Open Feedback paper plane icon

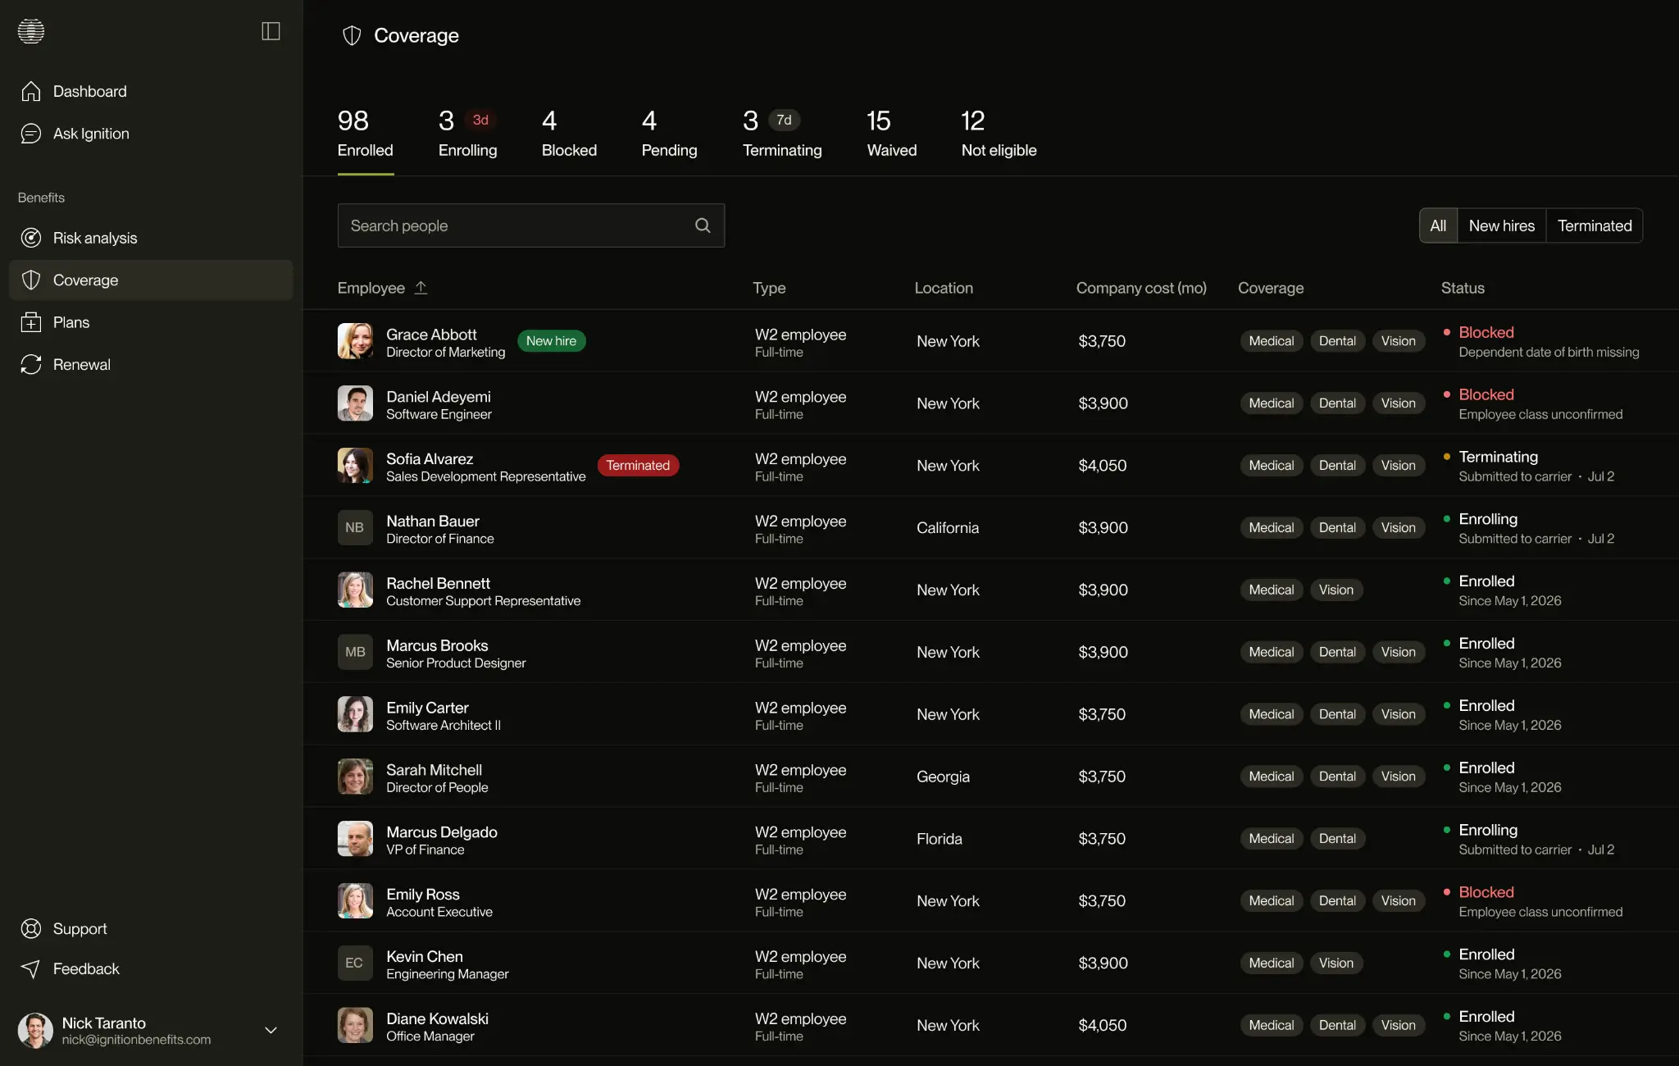pyautogui.click(x=31, y=969)
